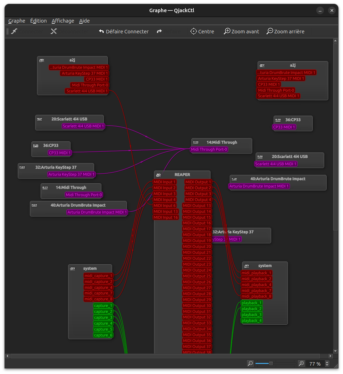Viewport: 343px width, 374px height.
Task: Click ALSA icon on left 20:Scarlett 4i4 USB node
Action: [x=40, y=119]
